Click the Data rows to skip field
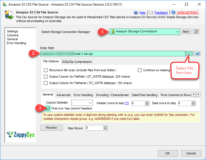Viewport: 206px width, 160px height. (x=184, y=103)
